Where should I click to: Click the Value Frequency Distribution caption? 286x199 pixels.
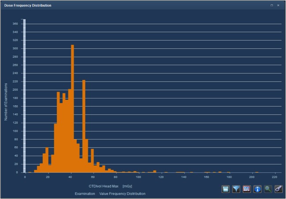(x=122, y=194)
